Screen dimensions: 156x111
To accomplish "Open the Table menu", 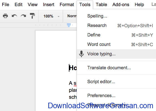I will [x=101, y=4].
